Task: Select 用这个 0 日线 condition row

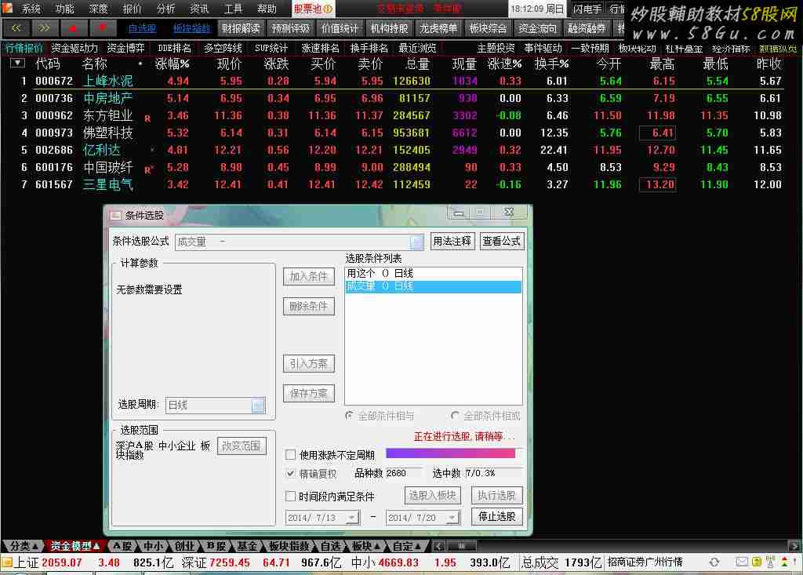Action: [433, 274]
